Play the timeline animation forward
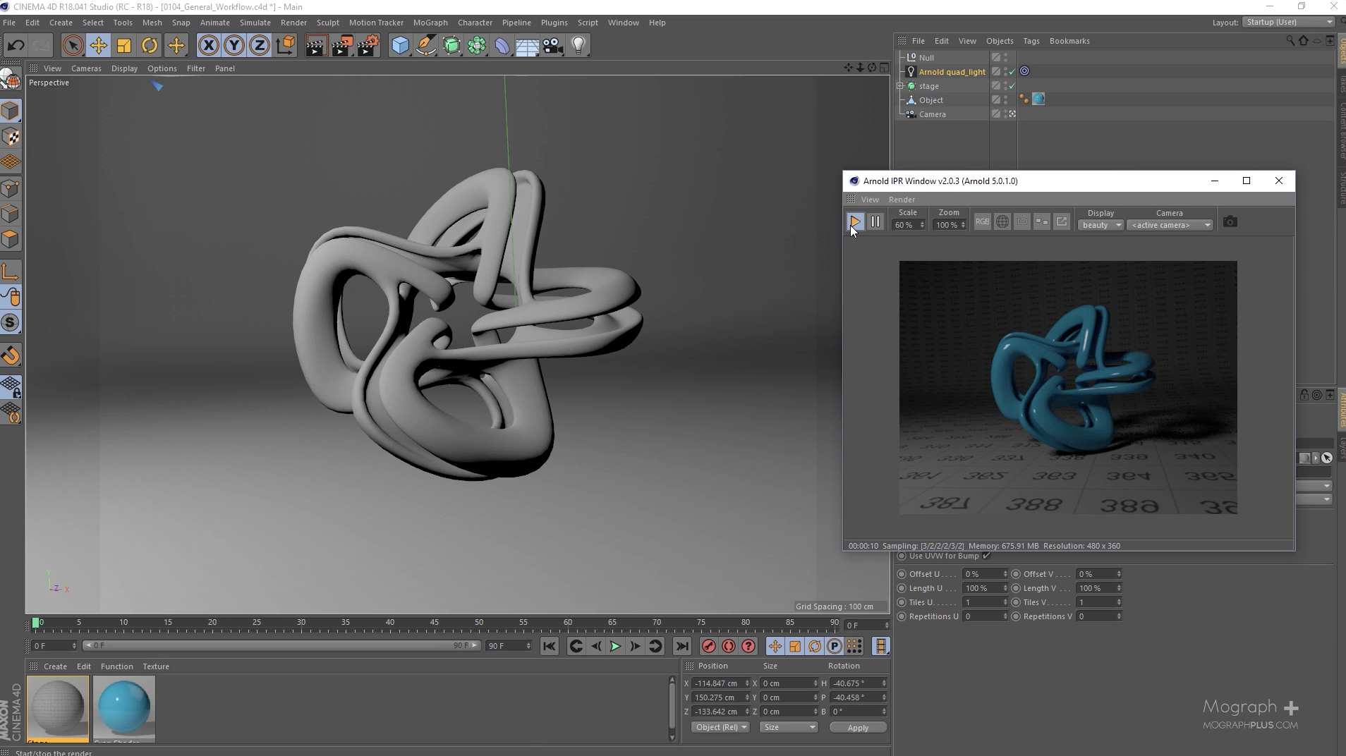Screen dimensions: 1346x756 coord(615,646)
